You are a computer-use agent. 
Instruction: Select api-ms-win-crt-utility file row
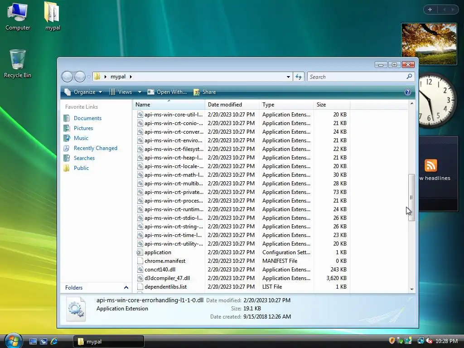pos(242,244)
